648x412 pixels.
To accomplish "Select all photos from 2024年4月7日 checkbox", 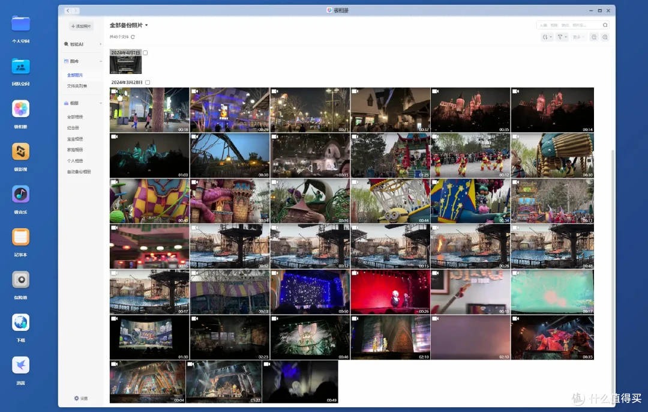I will click(145, 53).
